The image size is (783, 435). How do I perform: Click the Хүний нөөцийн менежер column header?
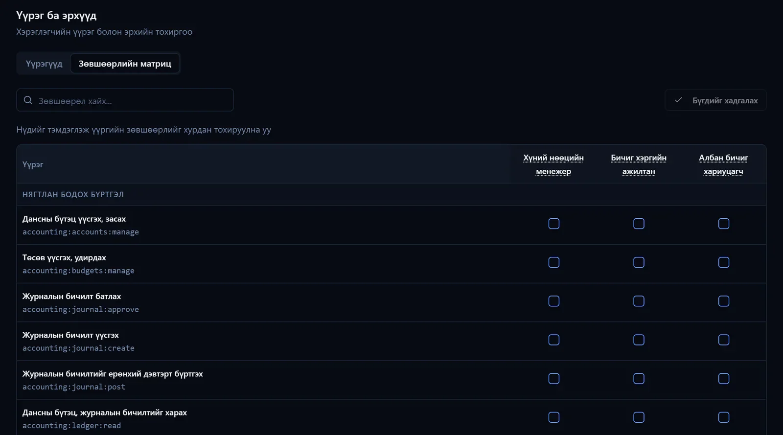click(553, 164)
